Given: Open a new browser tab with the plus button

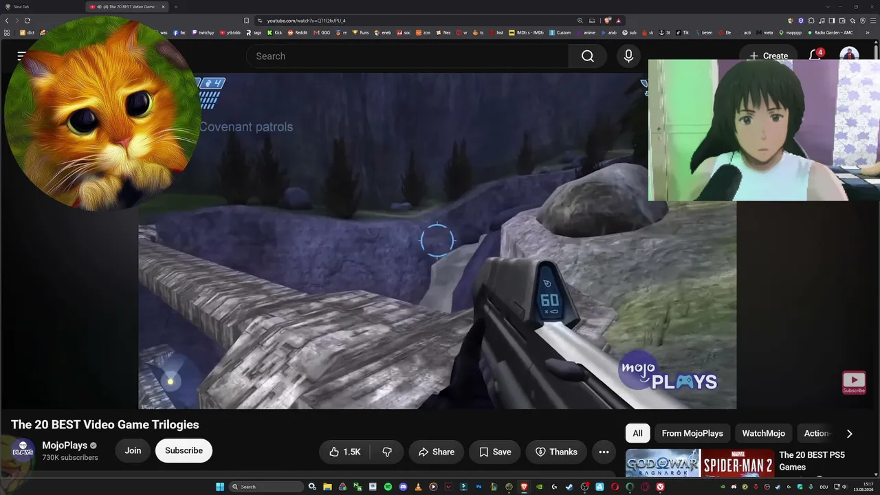Looking at the screenshot, I should 175,7.
